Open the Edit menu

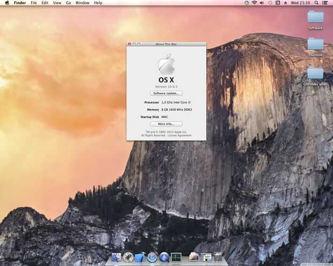(x=45, y=3)
